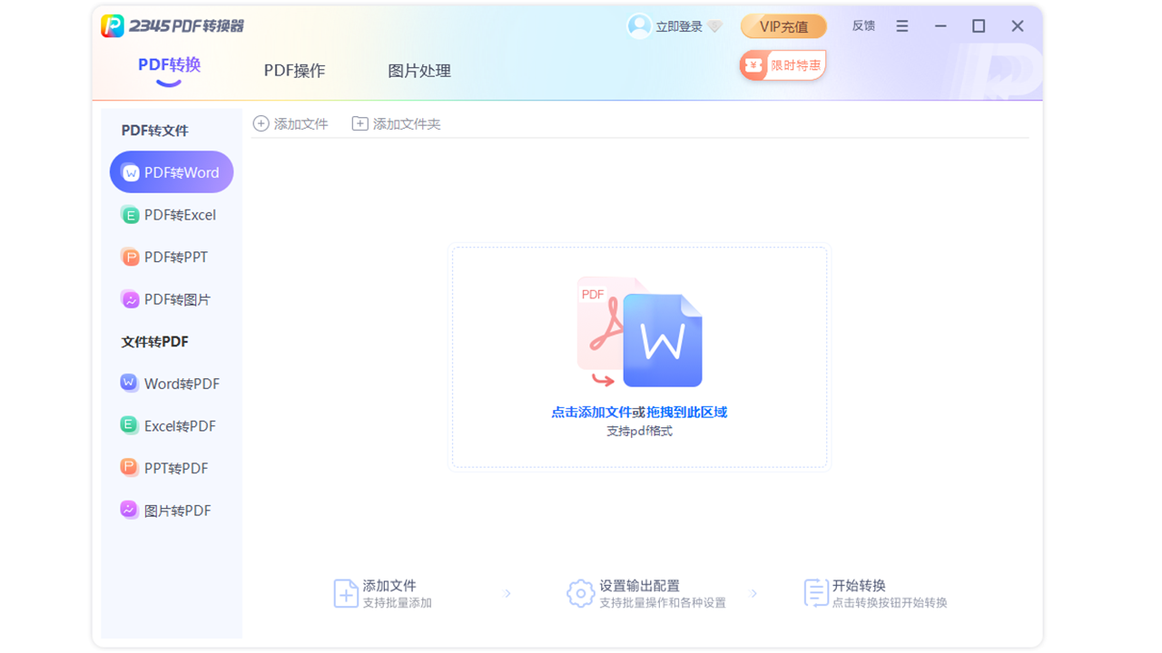Click the 添加文件夹 folder icon
Viewport: 1162px width, 653px height.
[359, 122]
